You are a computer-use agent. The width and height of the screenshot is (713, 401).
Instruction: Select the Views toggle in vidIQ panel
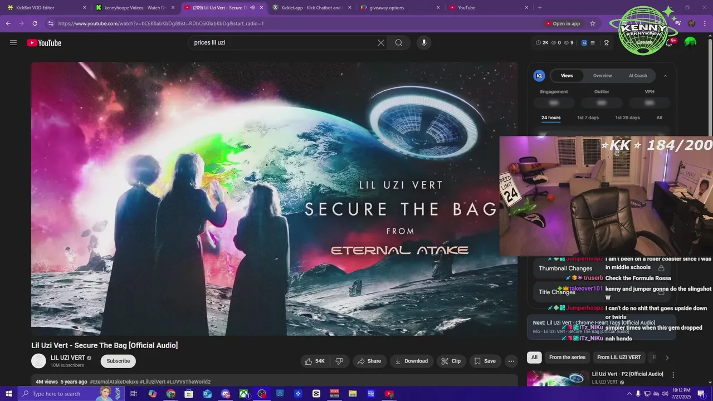567,76
